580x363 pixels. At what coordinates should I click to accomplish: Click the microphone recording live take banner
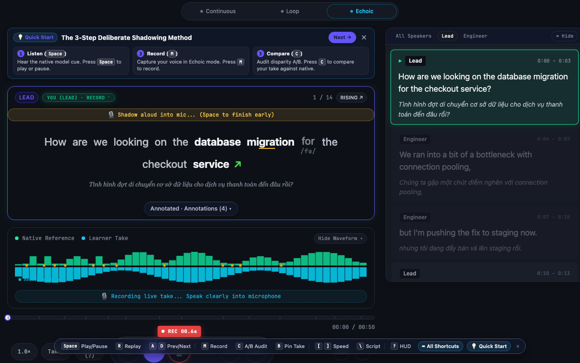click(x=191, y=296)
